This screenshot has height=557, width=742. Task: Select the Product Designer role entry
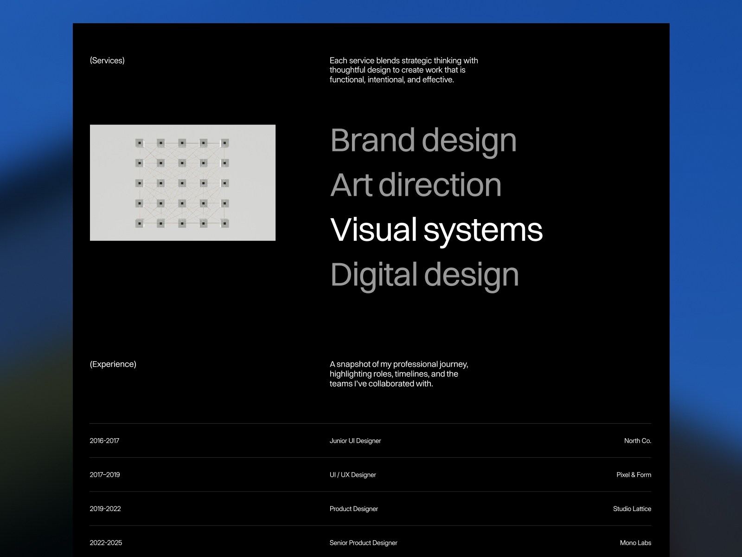(x=353, y=509)
